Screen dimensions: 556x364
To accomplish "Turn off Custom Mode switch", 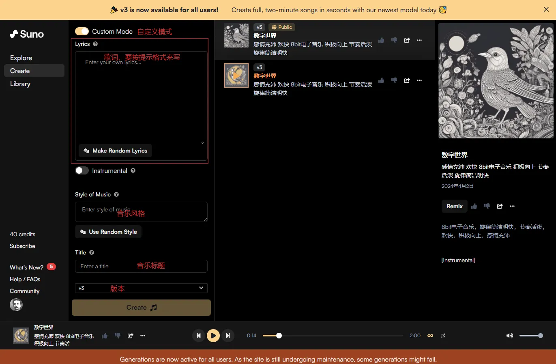I will tap(82, 31).
